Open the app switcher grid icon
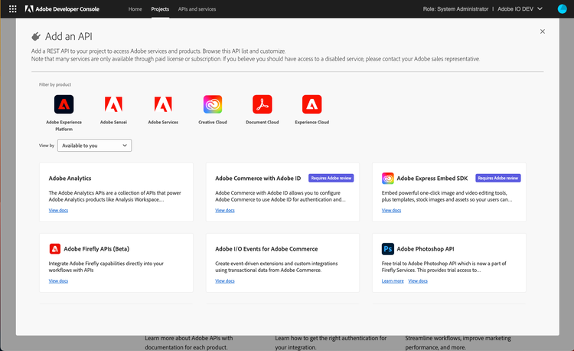The width and height of the screenshot is (574, 351). click(x=12, y=8)
